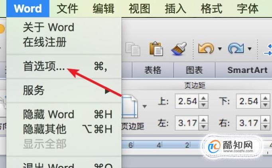272x168 pixels.
Task: Open the 文件 menu
Action: point(67,9)
